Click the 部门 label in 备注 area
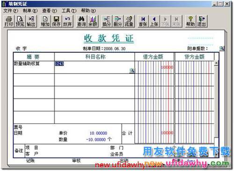 117,148
